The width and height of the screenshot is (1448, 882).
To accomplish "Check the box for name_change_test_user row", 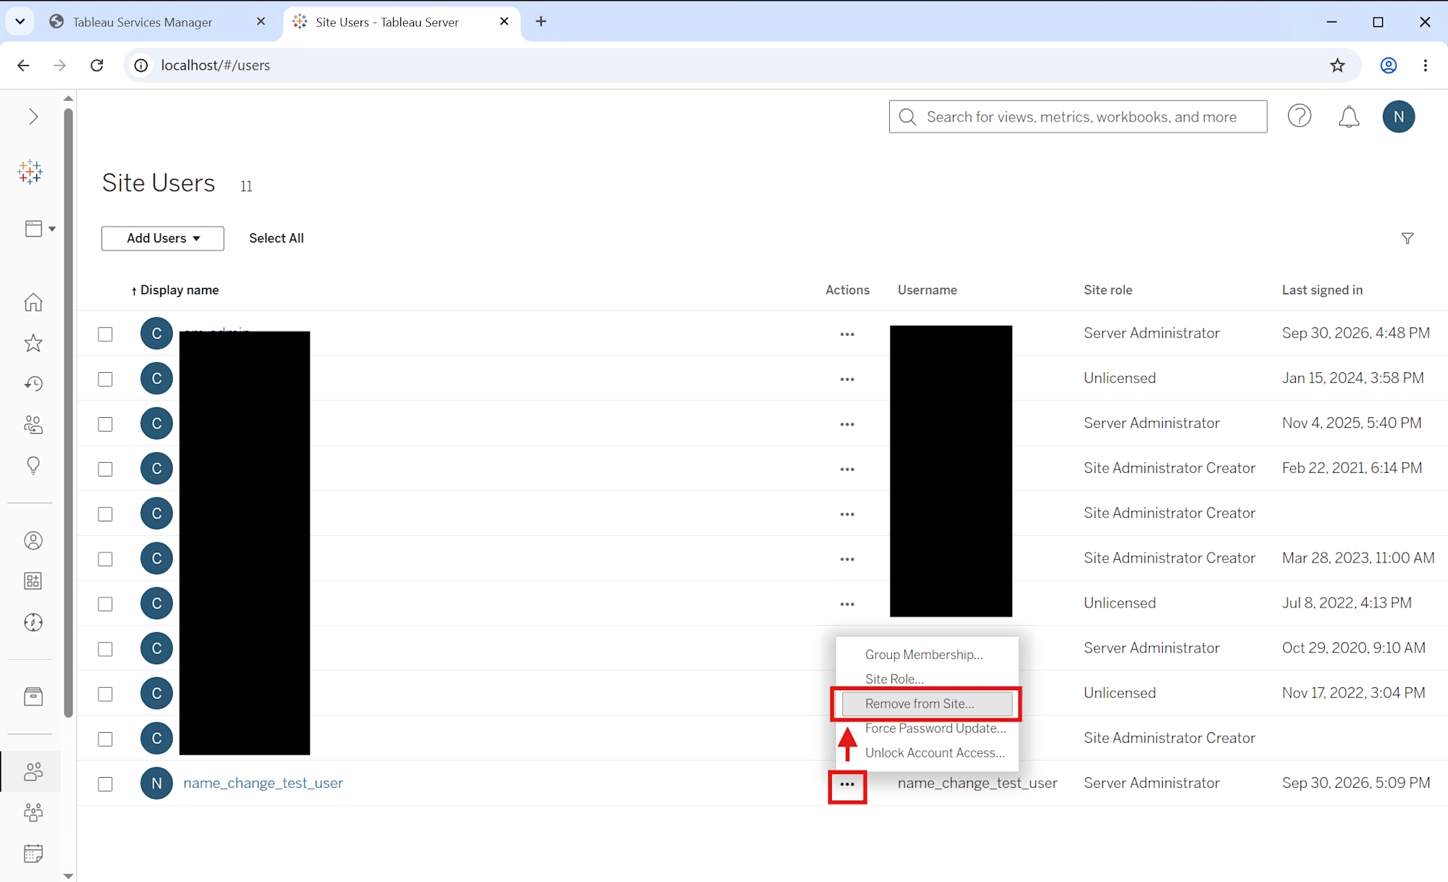I will 106,784.
